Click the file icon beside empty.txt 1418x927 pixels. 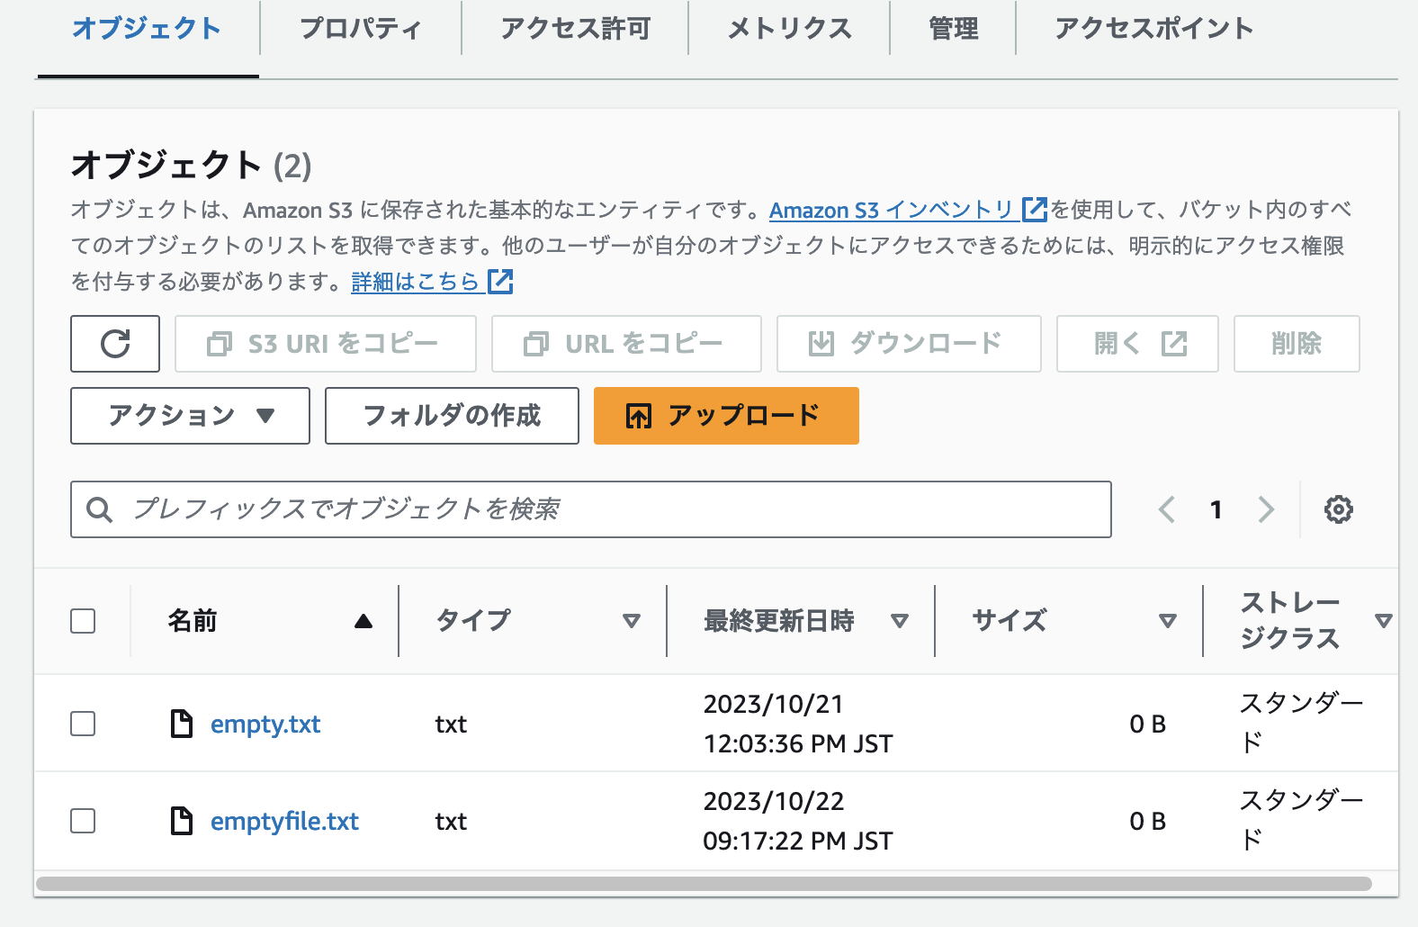click(182, 724)
